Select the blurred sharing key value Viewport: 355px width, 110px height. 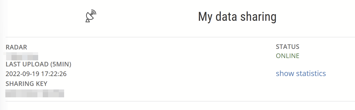35,93
